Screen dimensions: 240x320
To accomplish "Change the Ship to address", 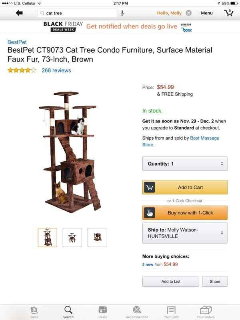I will 184,232.
